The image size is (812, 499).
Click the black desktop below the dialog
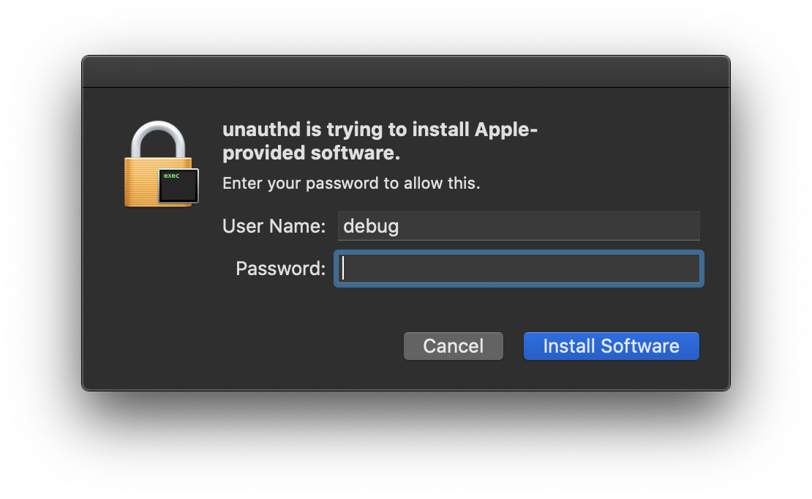(406, 446)
